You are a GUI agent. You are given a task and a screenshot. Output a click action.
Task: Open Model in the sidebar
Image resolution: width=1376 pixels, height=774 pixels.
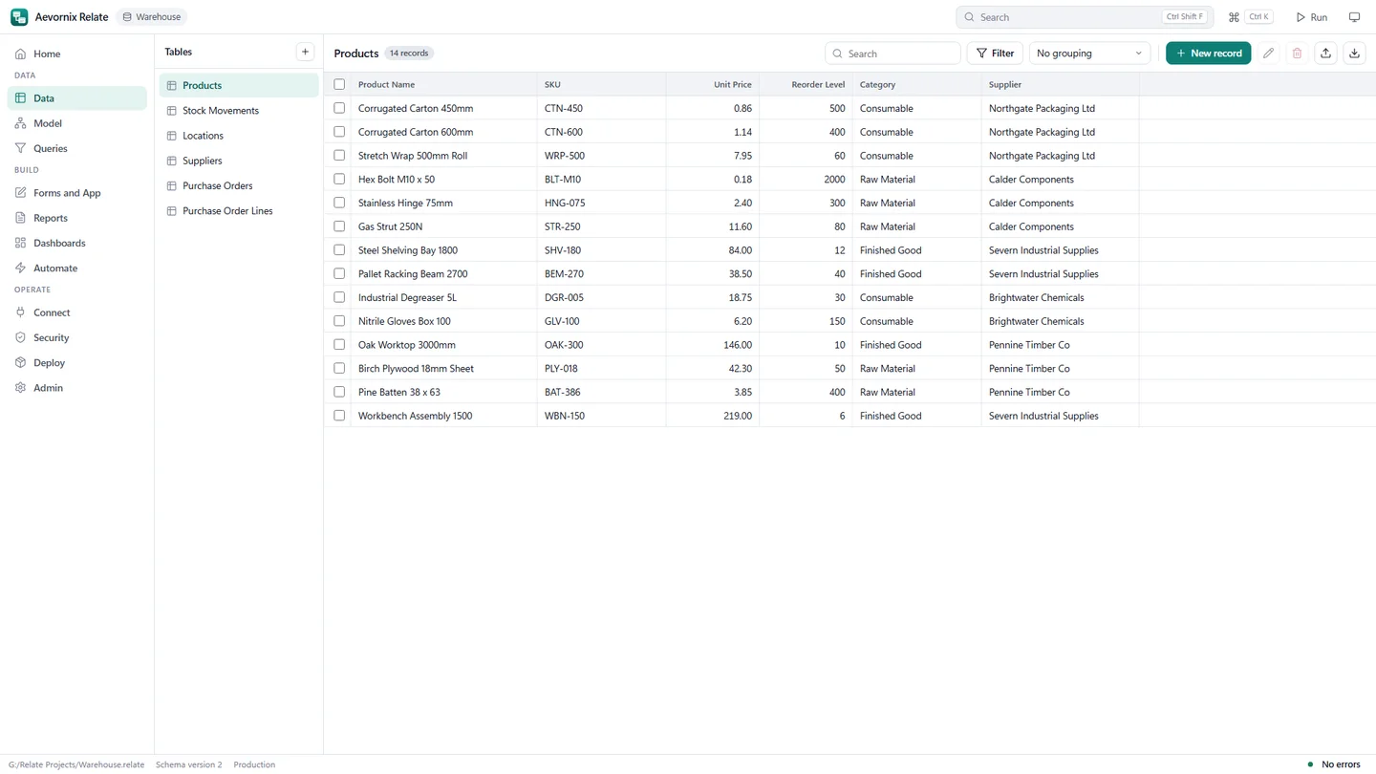(76, 123)
